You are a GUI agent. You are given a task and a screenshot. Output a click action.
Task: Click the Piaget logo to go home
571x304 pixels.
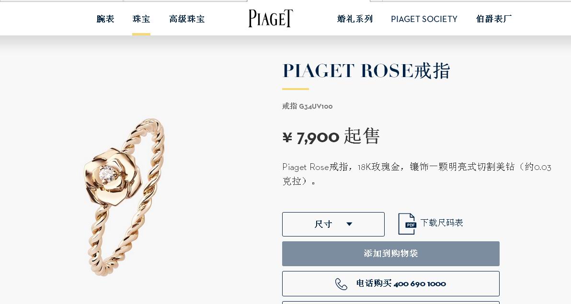[271, 18]
